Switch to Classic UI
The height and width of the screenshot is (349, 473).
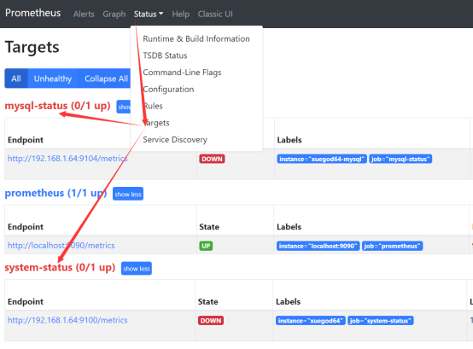tap(215, 15)
